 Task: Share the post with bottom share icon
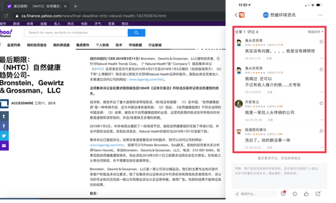coord(318,194)
